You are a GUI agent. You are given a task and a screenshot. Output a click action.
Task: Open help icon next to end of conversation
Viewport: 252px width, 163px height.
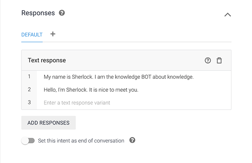click(x=132, y=140)
